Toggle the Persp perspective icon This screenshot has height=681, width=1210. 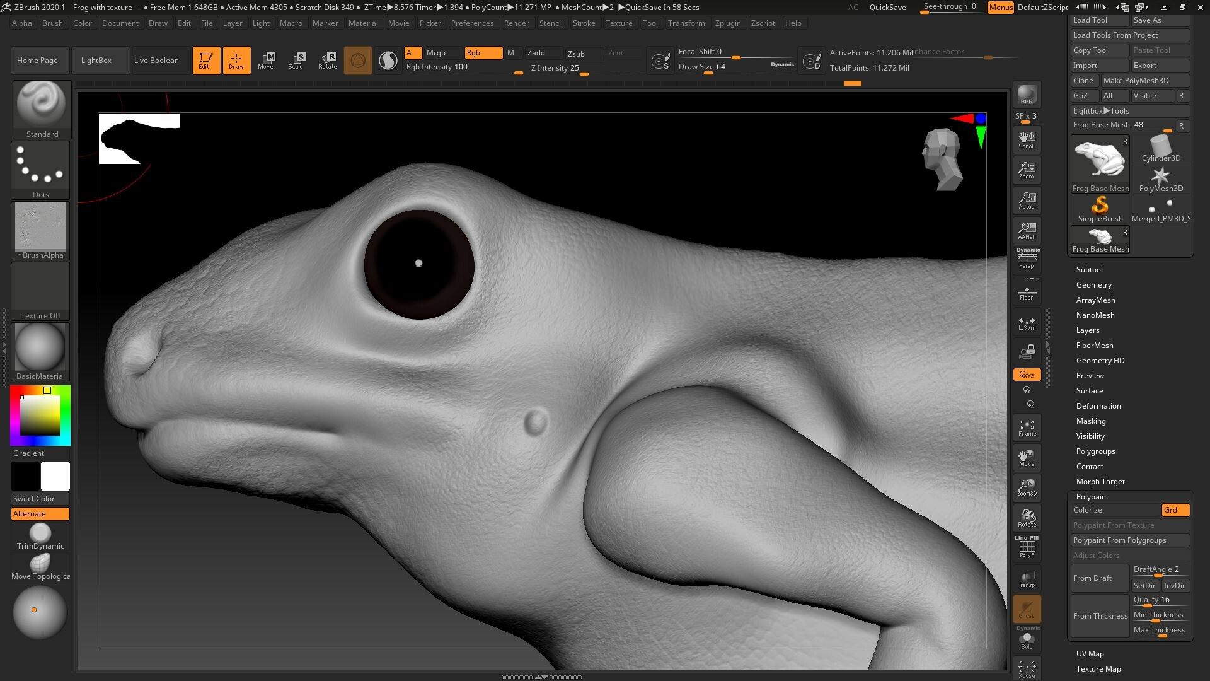tap(1027, 259)
